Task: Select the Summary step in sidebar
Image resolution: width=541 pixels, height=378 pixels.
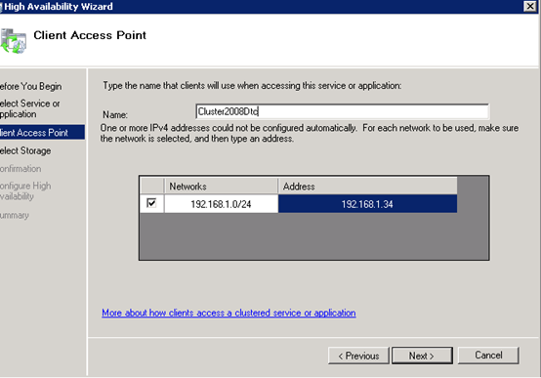Action: (15, 215)
